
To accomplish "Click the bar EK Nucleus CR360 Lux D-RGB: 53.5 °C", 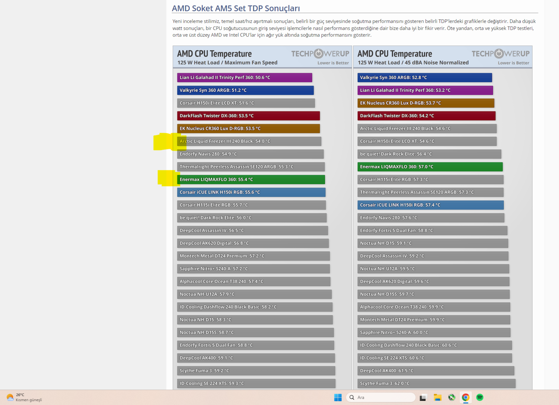I will tap(249, 129).
